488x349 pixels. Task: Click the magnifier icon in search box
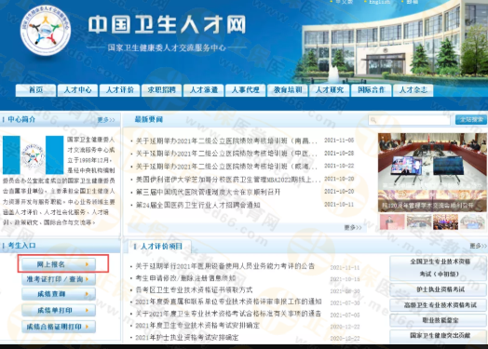373,120
